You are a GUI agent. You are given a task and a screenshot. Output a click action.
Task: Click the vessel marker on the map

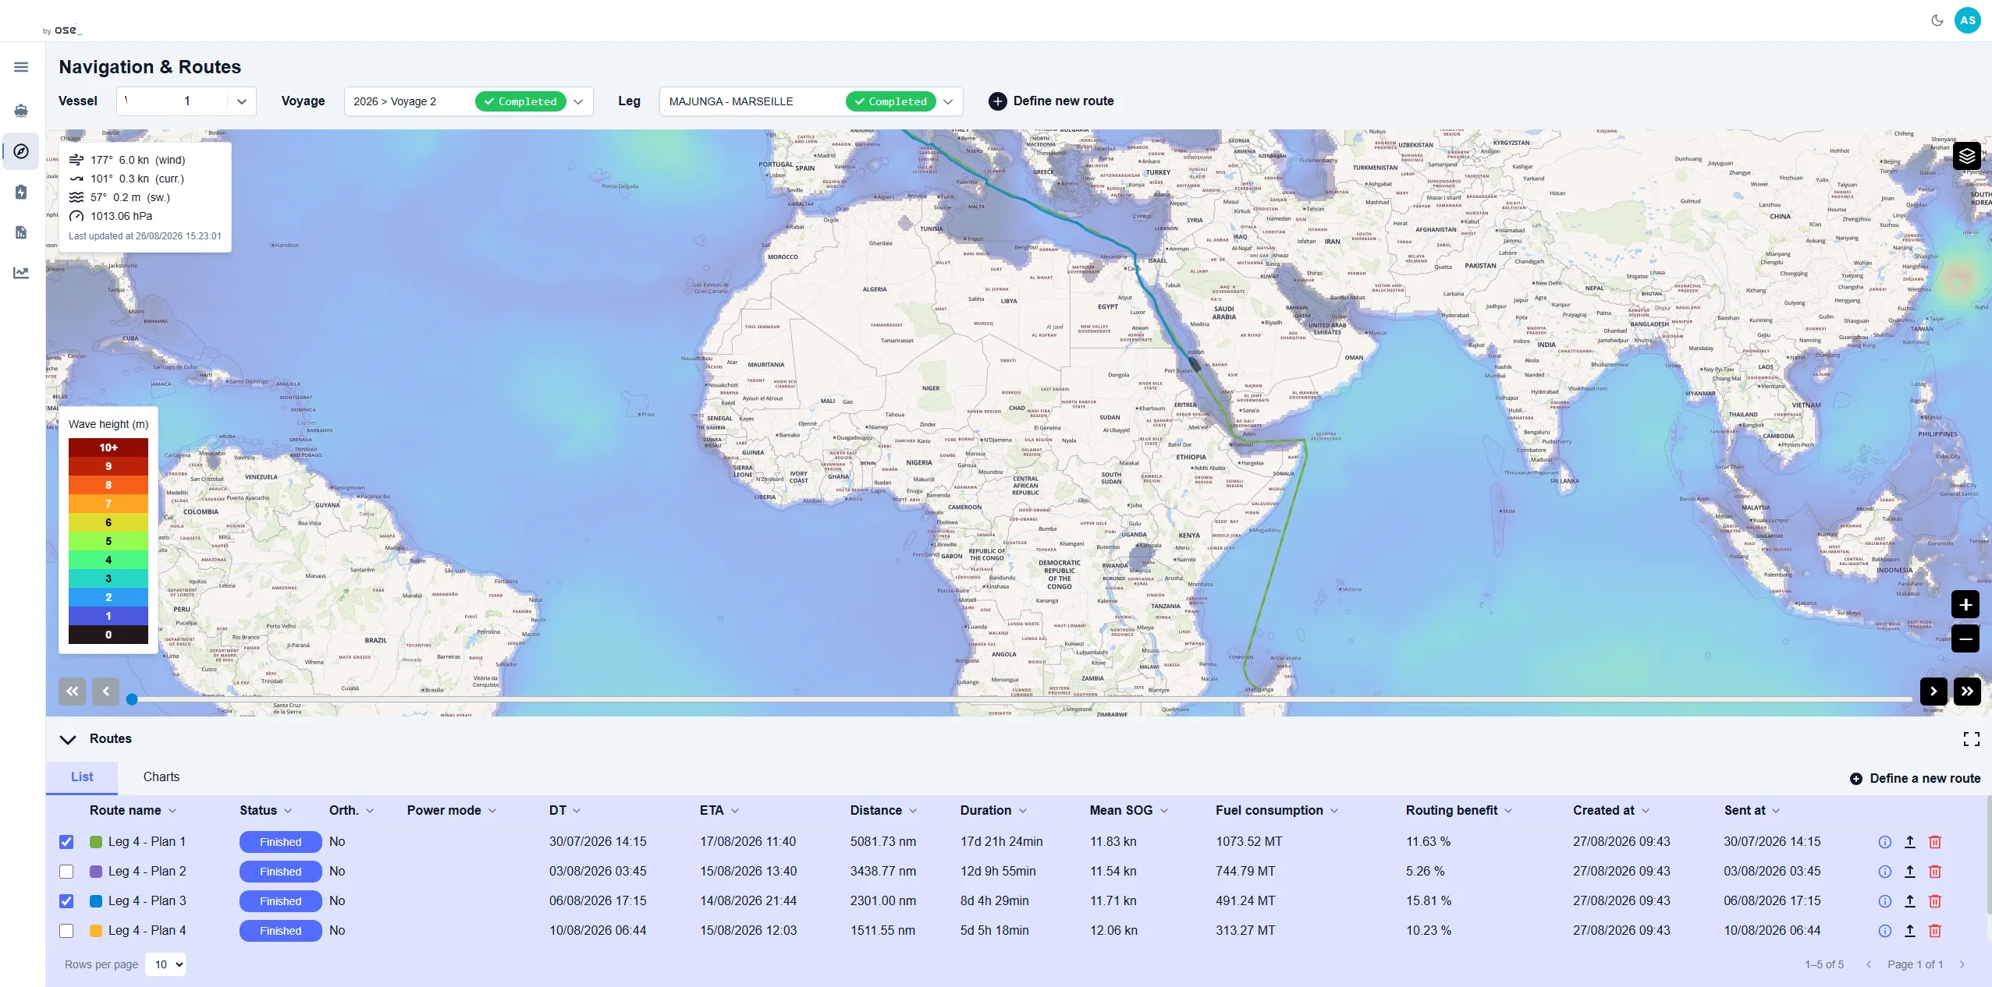1194,363
